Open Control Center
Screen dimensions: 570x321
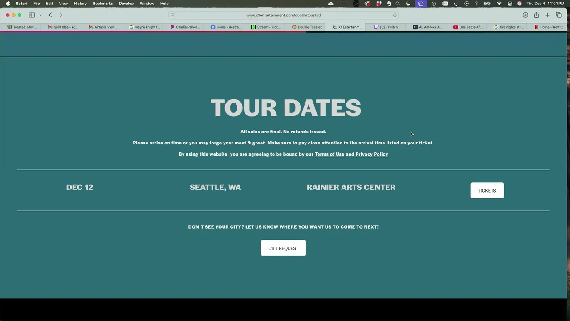(510, 4)
